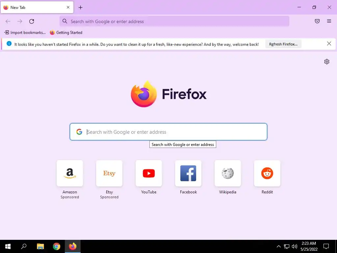Click the notification message text
Viewport: 337px width, 253px height.
pyautogui.click(x=137, y=44)
